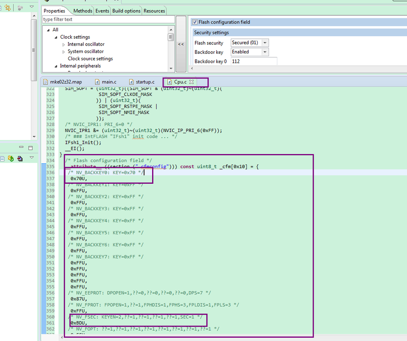Collapse the Internal peripherals node
This screenshot has height=341, width=407.
point(56,66)
